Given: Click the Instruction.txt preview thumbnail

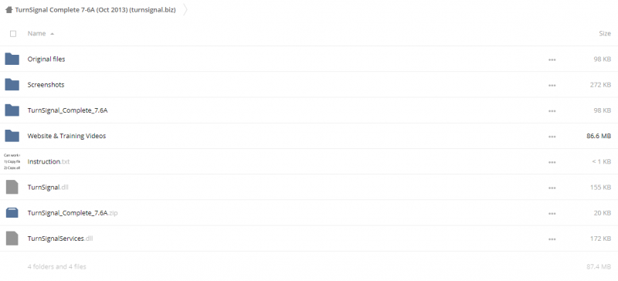Looking at the screenshot, I should pos(12,161).
